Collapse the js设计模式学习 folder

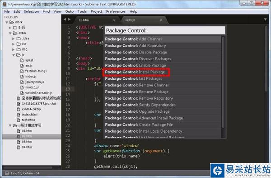[10, 125]
